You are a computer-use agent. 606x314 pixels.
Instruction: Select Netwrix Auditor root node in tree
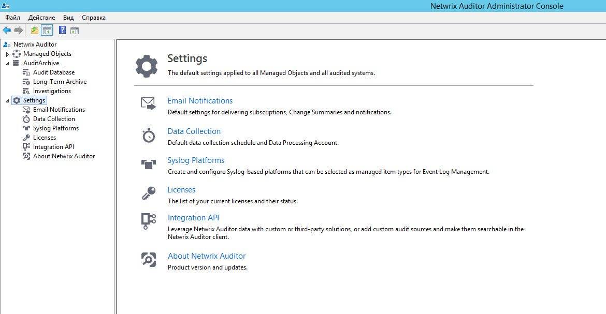click(35, 44)
